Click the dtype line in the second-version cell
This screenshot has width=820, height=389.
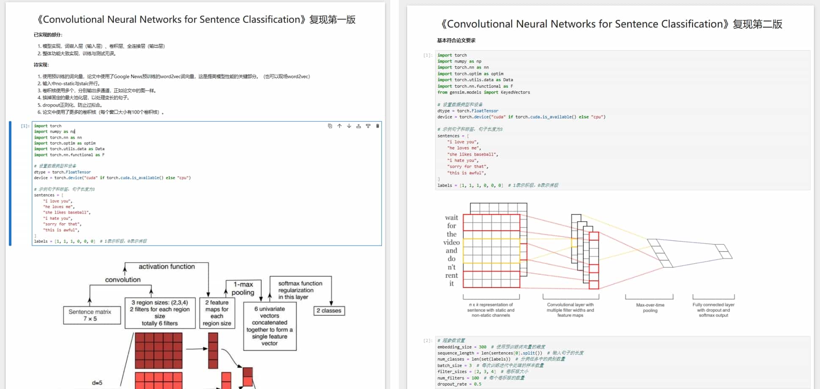pyautogui.click(x=468, y=111)
